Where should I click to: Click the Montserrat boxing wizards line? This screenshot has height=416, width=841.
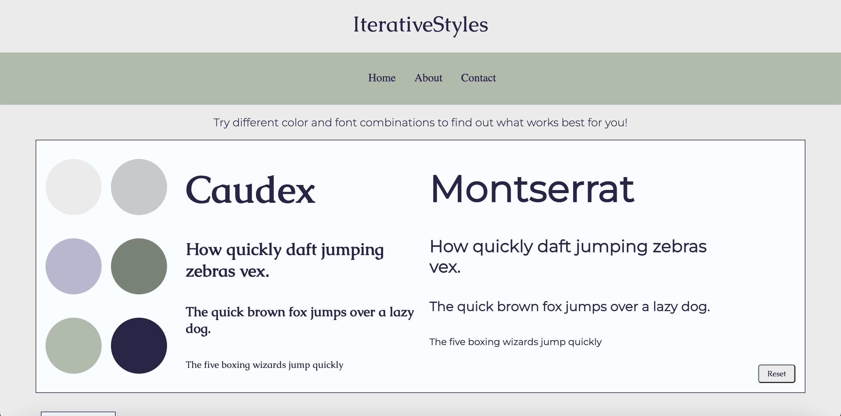coord(515,342)
